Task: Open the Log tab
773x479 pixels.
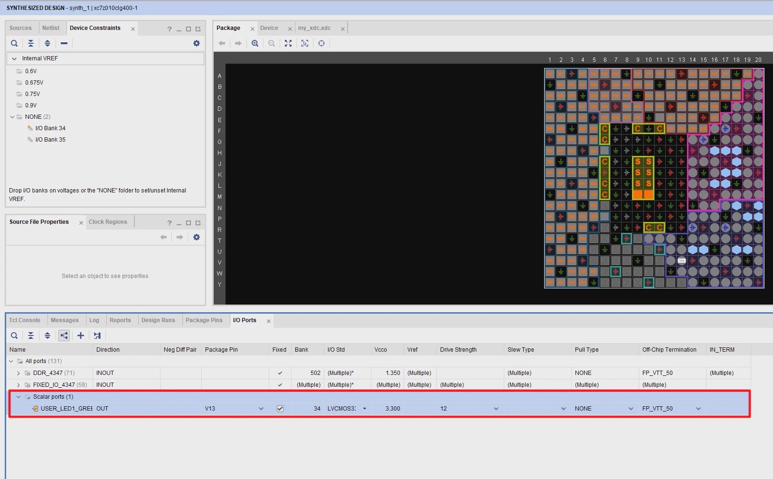Action: [x=94, y=320]
